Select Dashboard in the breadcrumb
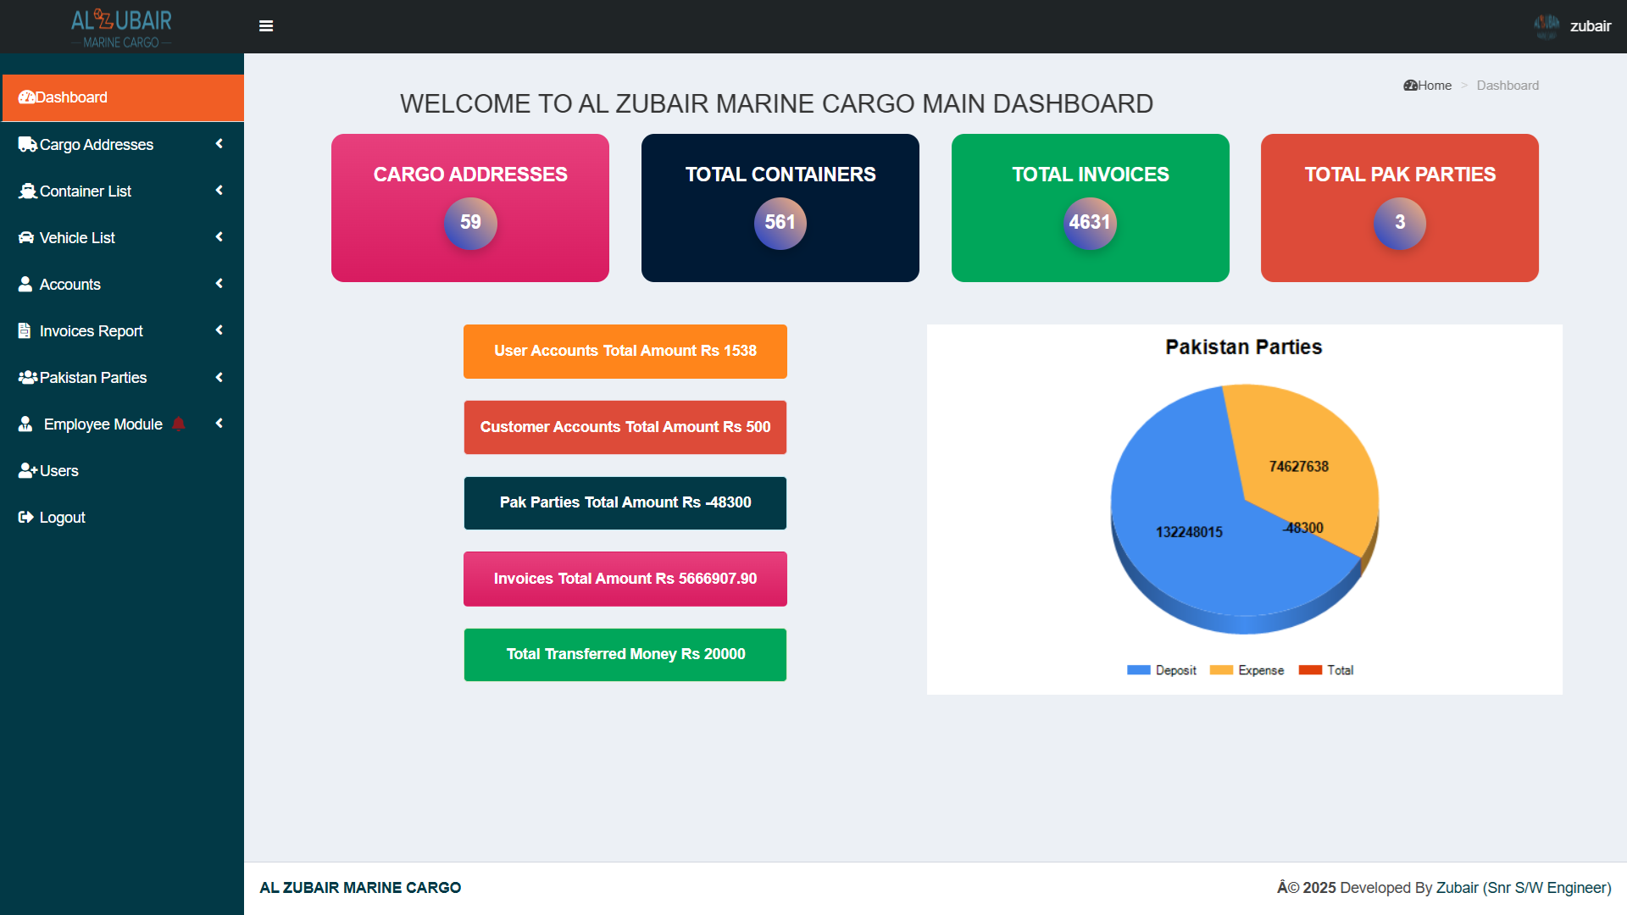The image size is (1627, 915). pos(1508,85)
